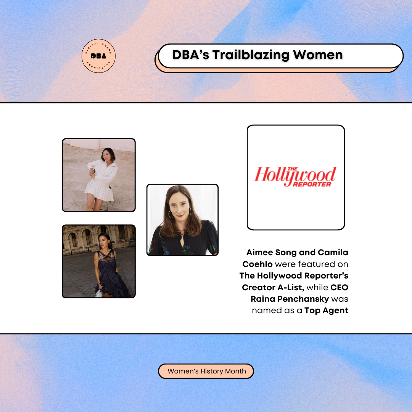Select the "DBA's Trailblazing Women" title banner
This screenshot has width=412, height=412.
tap(280, 56)
